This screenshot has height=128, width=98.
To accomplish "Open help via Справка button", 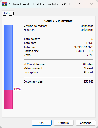I will tap(86, 123).
